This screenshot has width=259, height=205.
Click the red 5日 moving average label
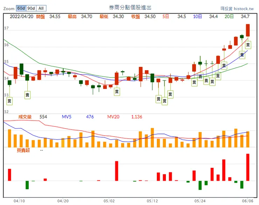pos(166,16)
